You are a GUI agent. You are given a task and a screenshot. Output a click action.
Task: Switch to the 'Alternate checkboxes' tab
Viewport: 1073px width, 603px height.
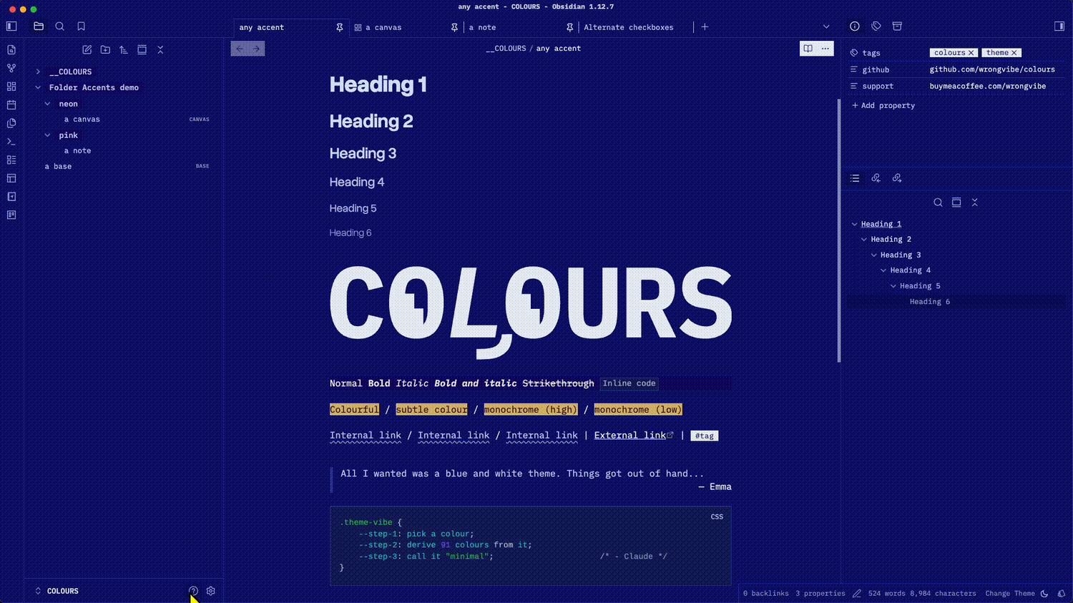tap(628, 27)
